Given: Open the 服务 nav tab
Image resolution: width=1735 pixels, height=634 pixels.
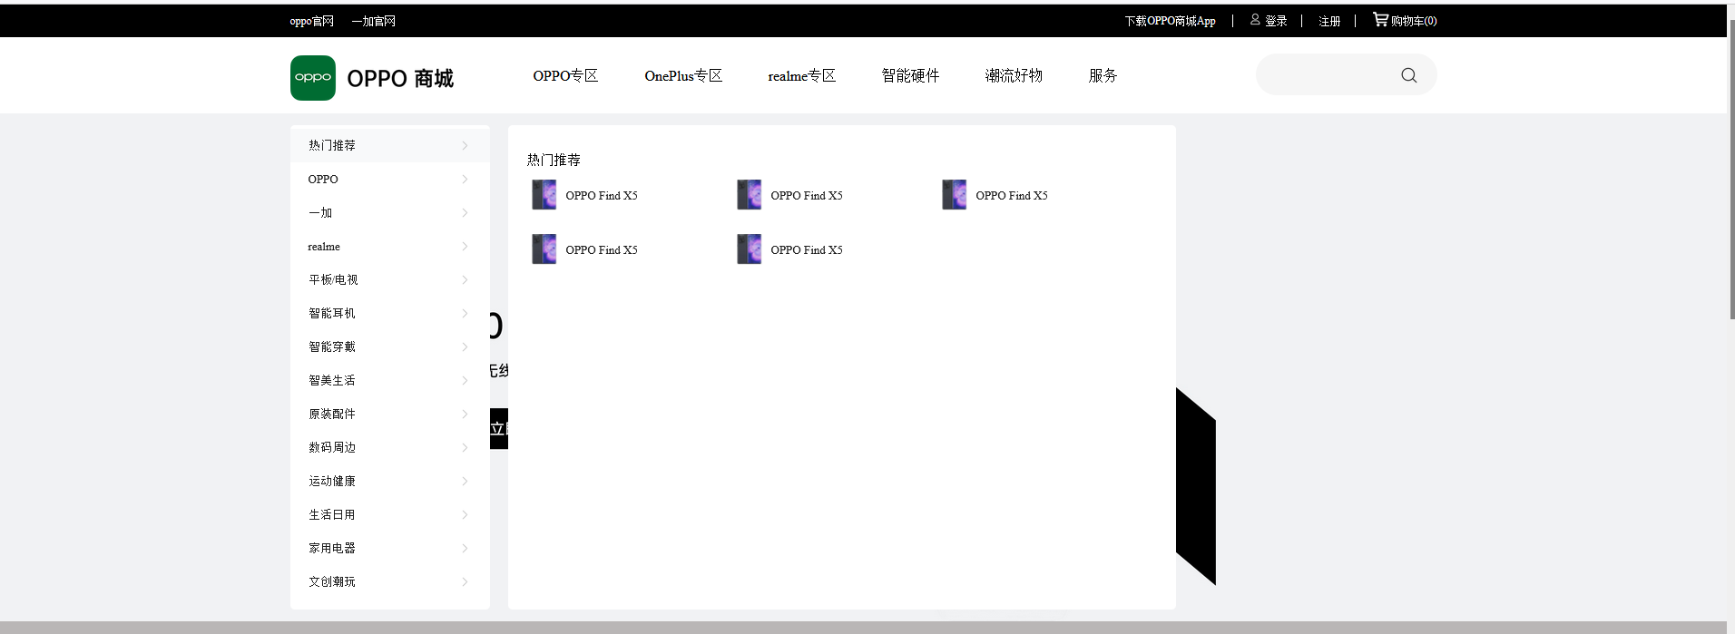Looking at the screenshot, I should point(1103,76).
